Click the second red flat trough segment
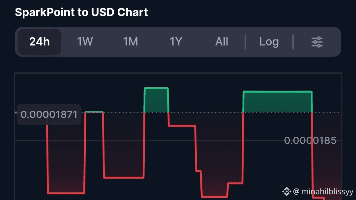The image size is (356, 200). click(124, 178)
